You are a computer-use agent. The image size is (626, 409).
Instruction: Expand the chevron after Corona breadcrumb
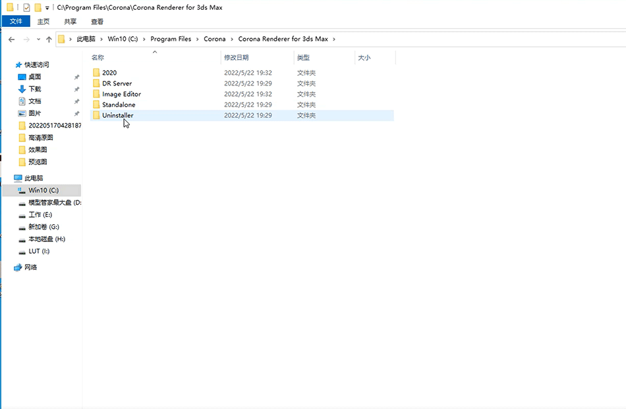click(231, 39)
